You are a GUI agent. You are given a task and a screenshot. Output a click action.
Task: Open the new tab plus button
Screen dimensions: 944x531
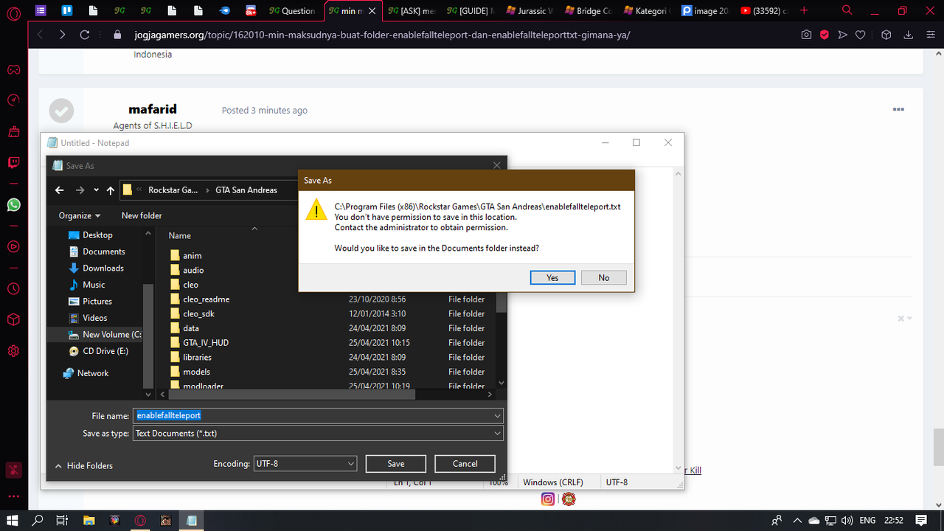coord(804,10)
